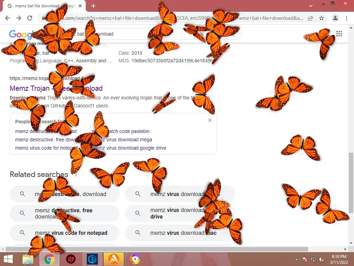Screen dimensions: 354x266
Task: Select related search 'memz destructive. free download'
Action: [65, 213]
